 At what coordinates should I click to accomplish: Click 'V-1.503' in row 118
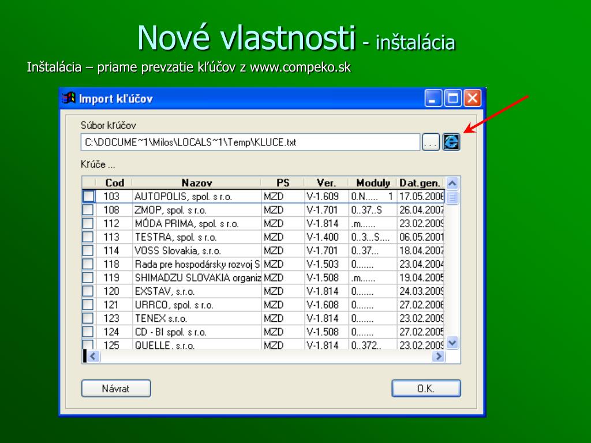tap(326, 264)
